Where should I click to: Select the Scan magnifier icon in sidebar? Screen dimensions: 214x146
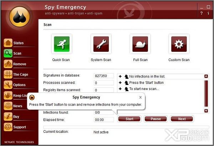coord(8,53)
